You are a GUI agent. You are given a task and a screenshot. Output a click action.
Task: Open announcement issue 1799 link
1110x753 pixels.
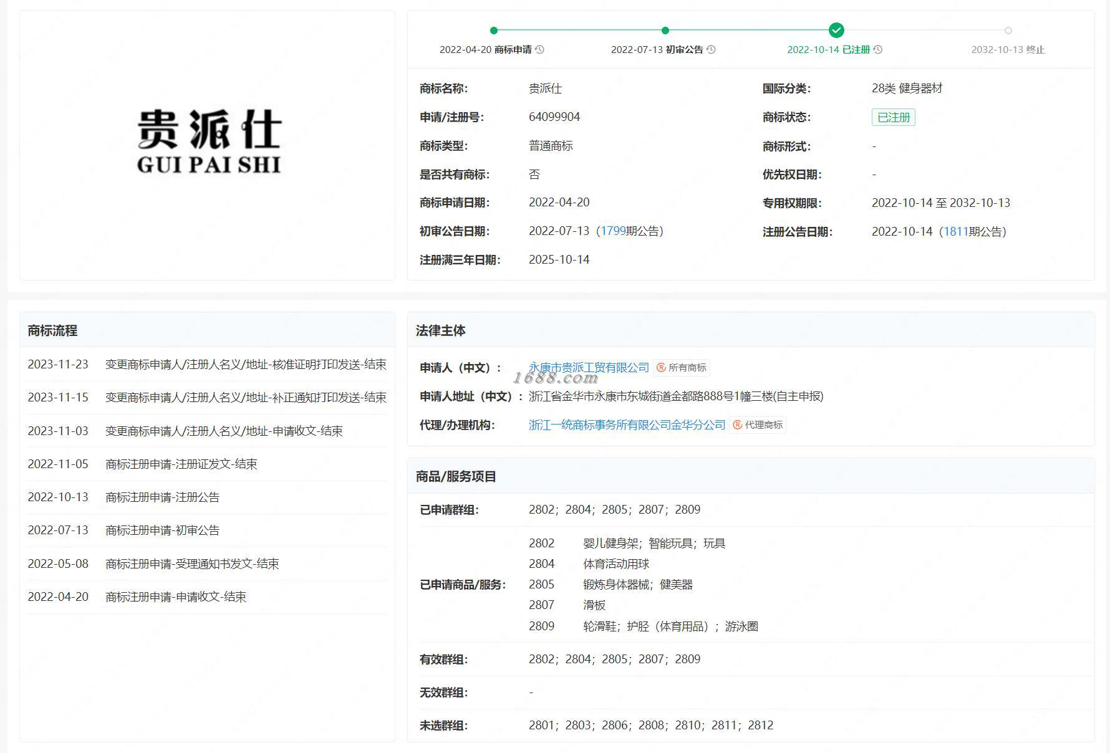coord(613,231)
